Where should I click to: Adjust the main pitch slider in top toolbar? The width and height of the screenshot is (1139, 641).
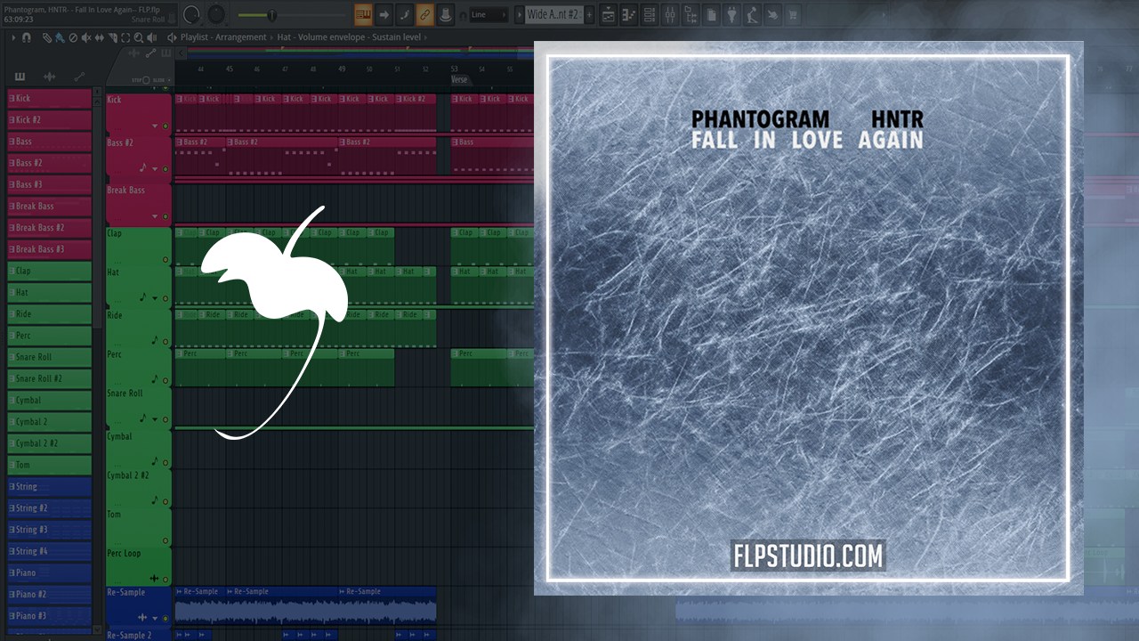271,14
